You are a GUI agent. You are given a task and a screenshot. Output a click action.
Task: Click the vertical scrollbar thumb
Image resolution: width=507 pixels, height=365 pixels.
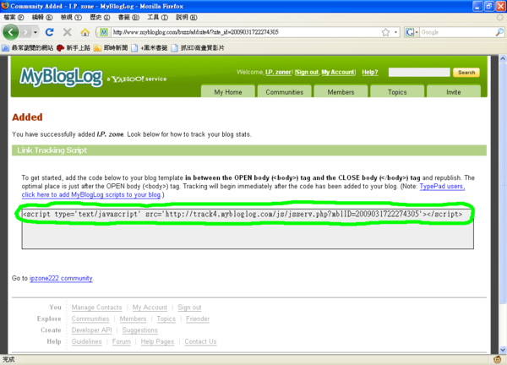pyautogui.click(x=503, y=183)
